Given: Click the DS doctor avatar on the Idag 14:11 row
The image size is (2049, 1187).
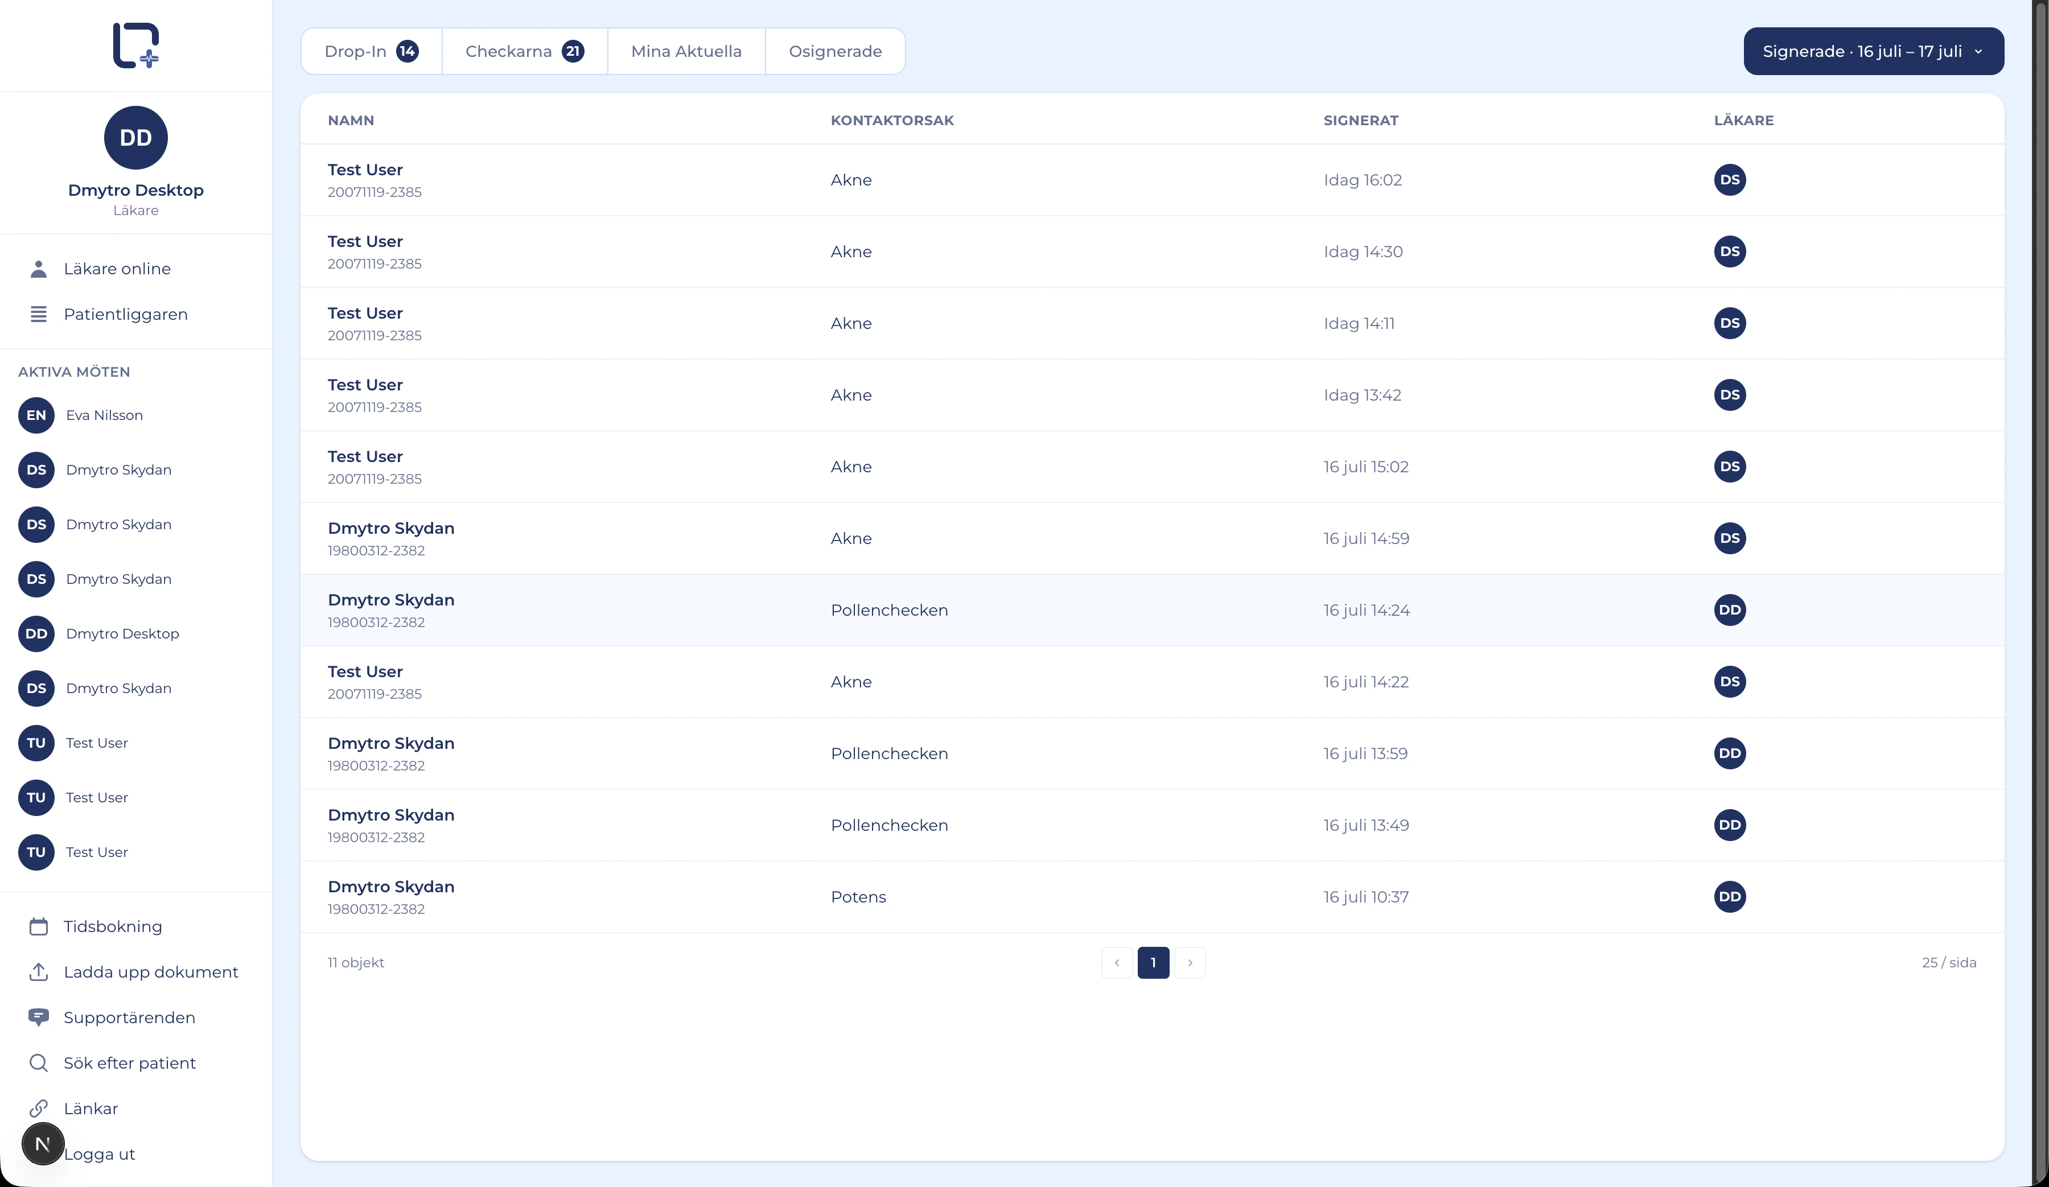Looking at the screenshot, I should click(1730, 324).
